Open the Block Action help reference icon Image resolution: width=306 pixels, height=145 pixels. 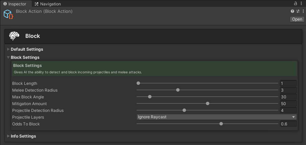click(x=292, y=11)
